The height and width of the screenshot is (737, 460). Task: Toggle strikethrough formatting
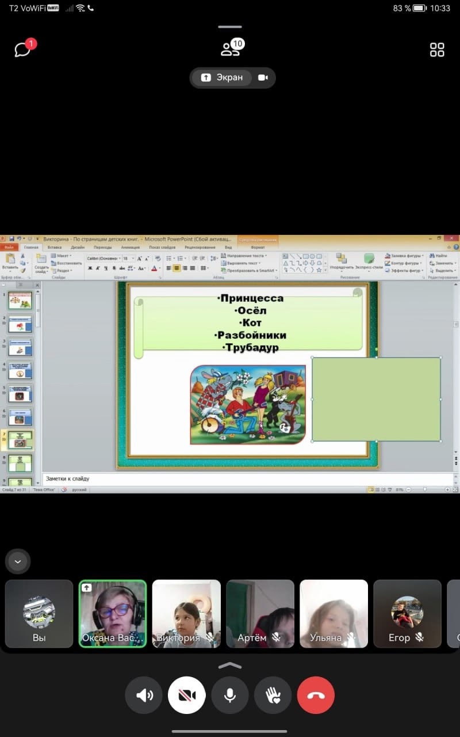click(122, 268)
